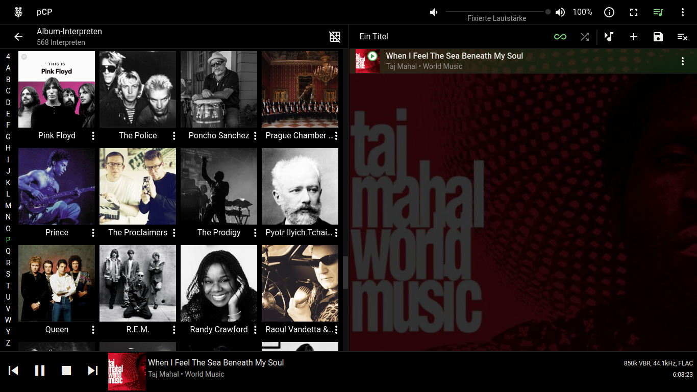Click the now-playing title in bottom bar
Image resolution: width=697 pixels, height=392 pixels.
[x=216, y=362]
